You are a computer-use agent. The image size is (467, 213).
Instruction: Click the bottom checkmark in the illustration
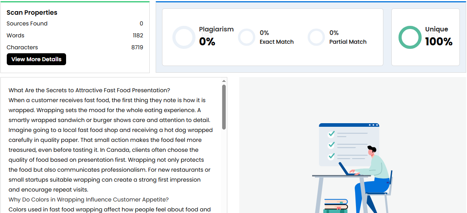[331, 156]
